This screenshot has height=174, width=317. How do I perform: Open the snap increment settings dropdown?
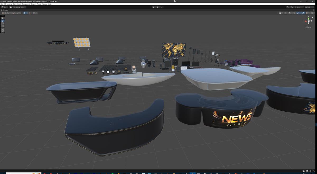coord(35,13)
